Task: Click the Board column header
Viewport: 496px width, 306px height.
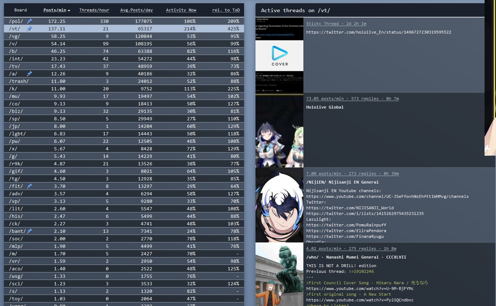Action: 20,10
